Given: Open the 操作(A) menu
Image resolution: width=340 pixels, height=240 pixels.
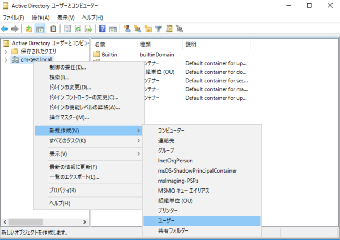Looking at the screenshot, I should 40,18.
